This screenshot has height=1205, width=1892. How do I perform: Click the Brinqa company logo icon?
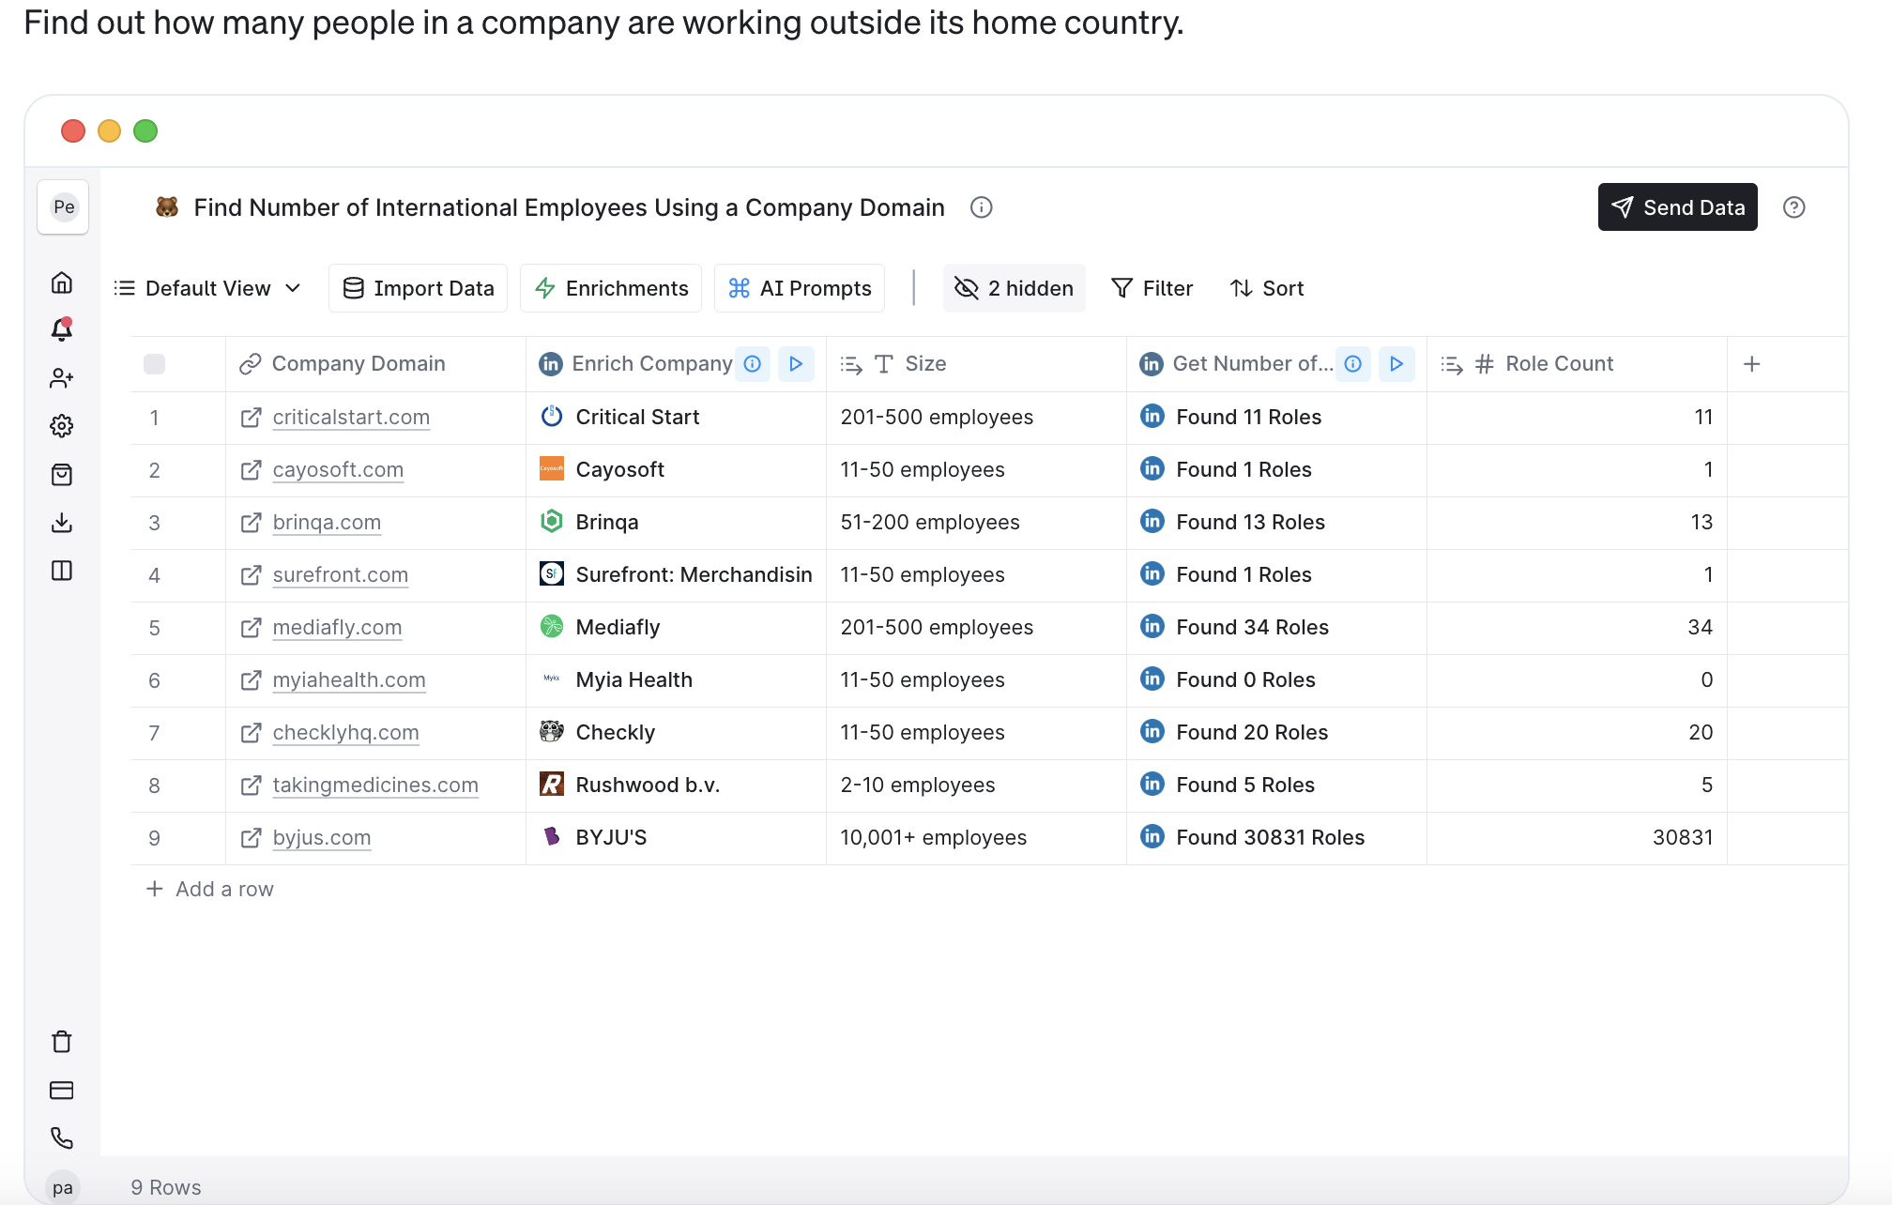pos(552,521)
